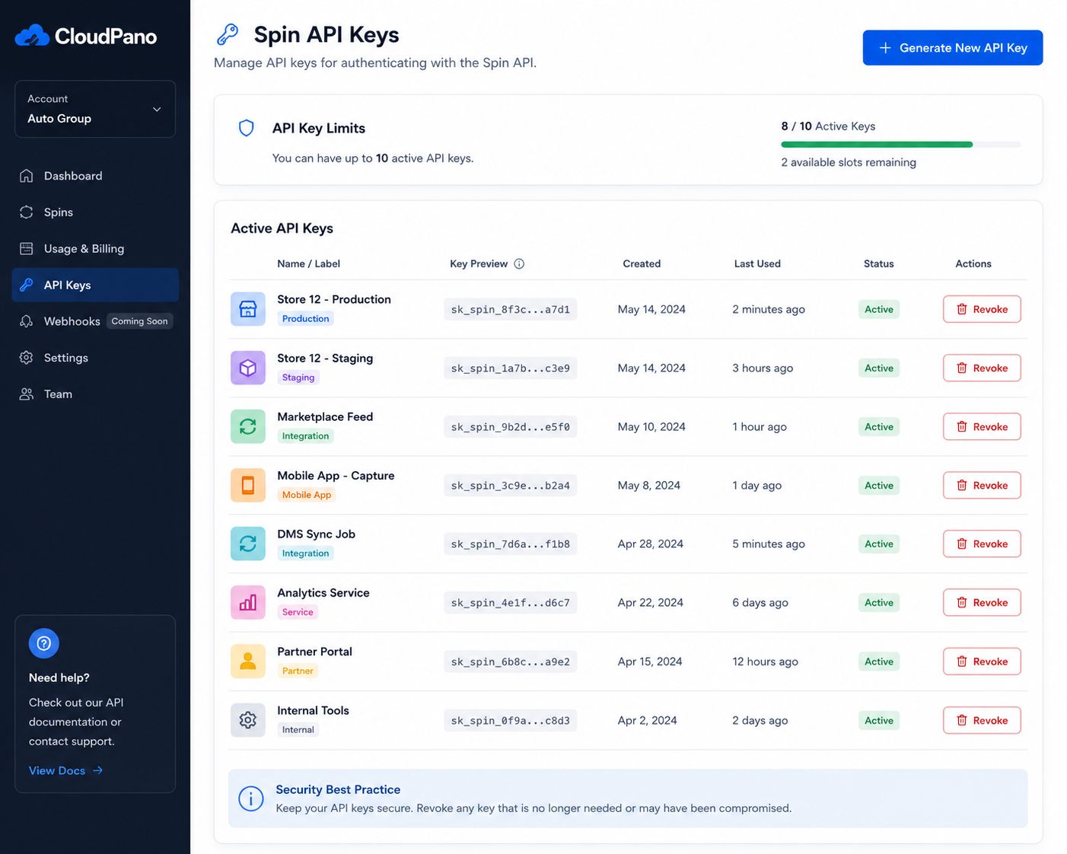This screenshot has height=854, width=1067.
Task: Click key preview sk_spin_9b2d...e5f0
Action: pyautogui.click(x=510, y=426)
